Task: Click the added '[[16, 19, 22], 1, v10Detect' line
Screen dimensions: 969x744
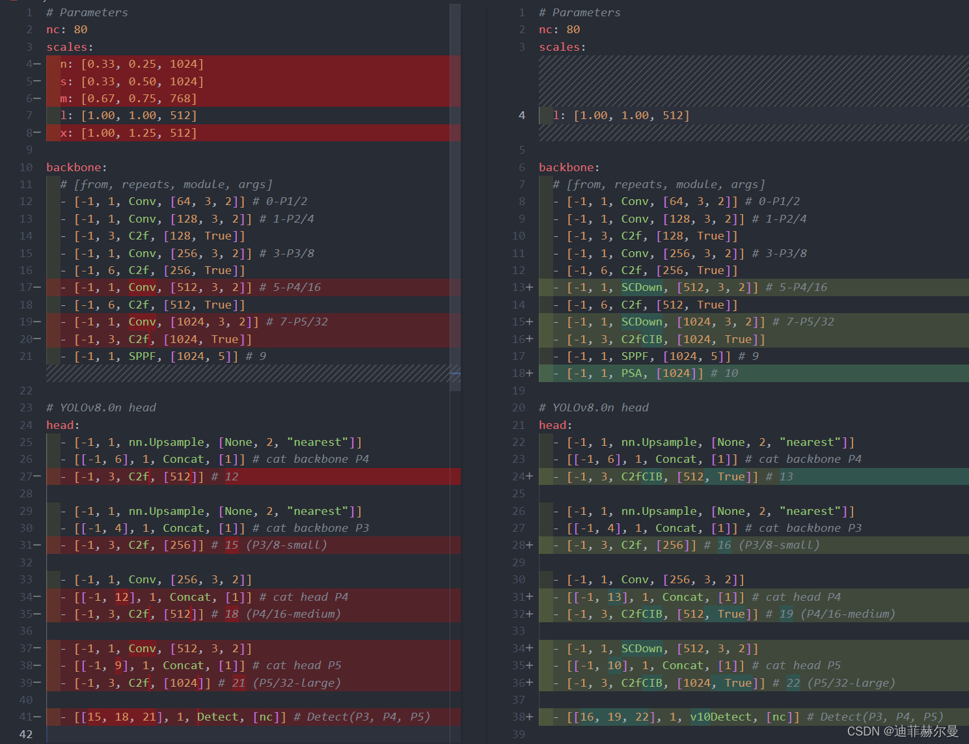Action: click(754, 717)
